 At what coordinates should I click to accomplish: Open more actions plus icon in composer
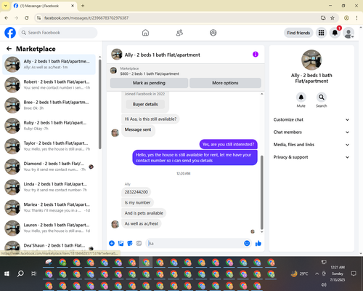click(112, 243)
